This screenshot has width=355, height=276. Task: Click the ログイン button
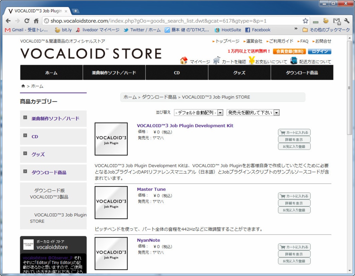coord(319,51)
